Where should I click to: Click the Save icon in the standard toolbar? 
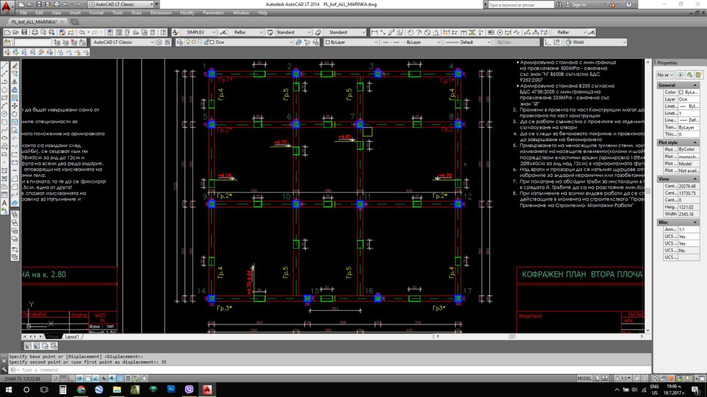tap(25, 33)
